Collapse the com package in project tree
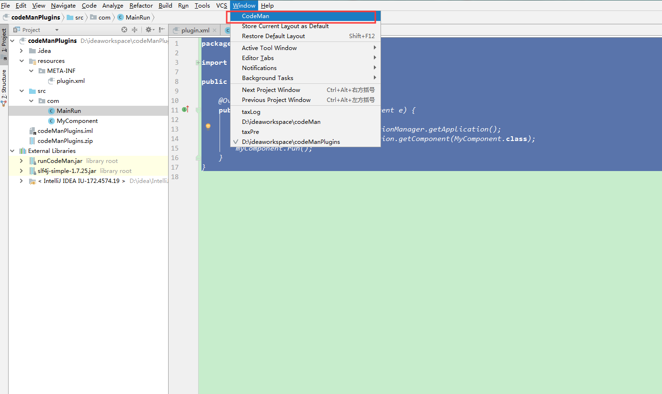Screen dimensions: 662x394 (31, 101)
